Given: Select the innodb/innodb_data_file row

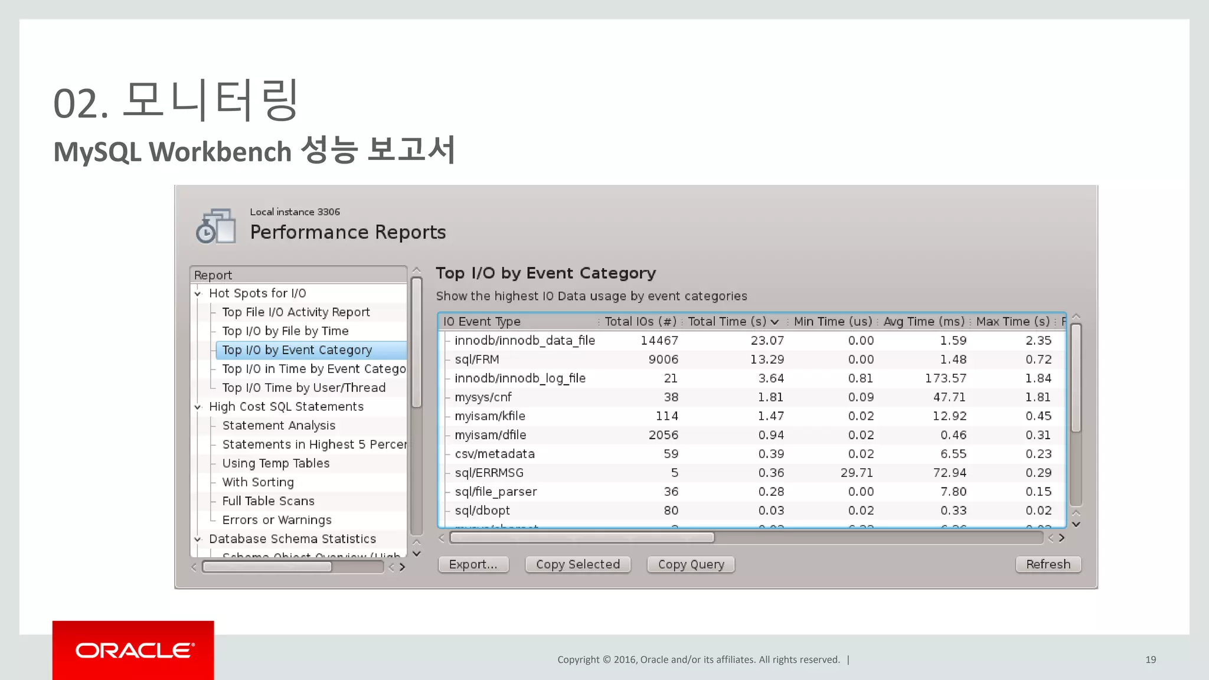Looking at the screenshot, I should tap(525, 341).
